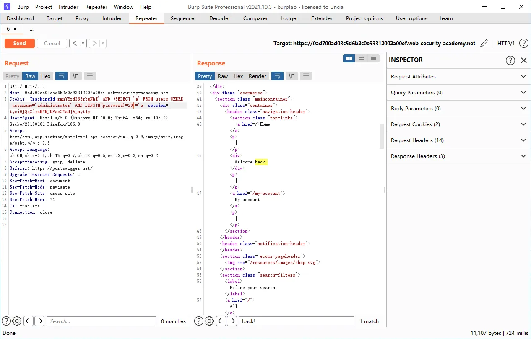Open Request search help icon
The image size is (531, 339).
(x=6, y=321)
